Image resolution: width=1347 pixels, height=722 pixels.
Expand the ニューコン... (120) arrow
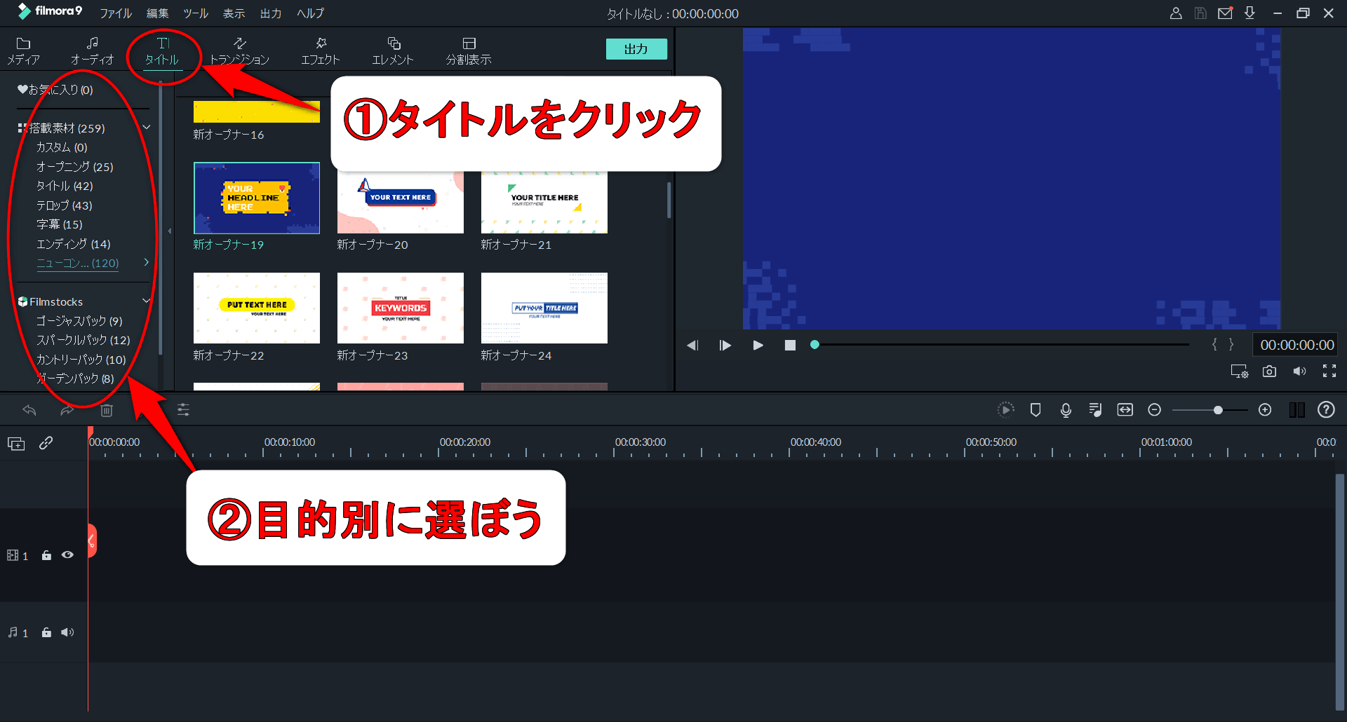click(x=146, y=262)
